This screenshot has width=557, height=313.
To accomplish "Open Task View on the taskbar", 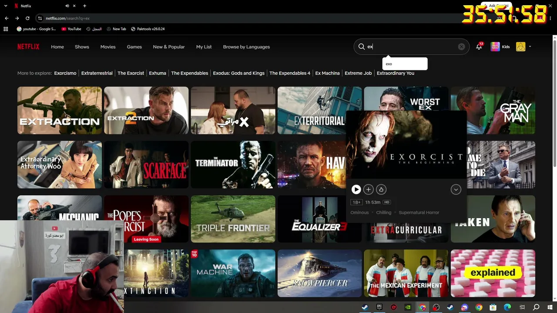I will [x=522, y=307].
